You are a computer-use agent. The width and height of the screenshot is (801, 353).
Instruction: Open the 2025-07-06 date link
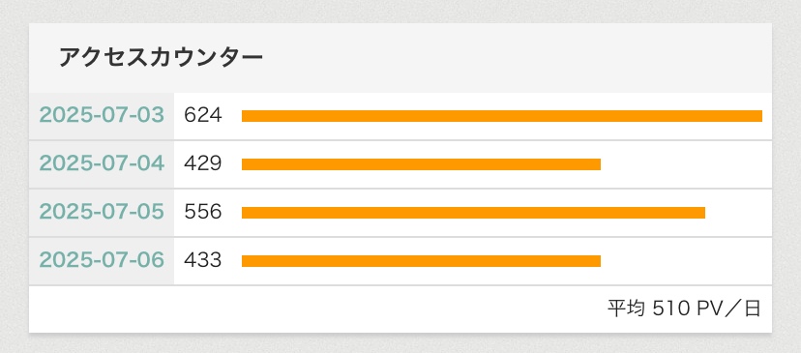[x=102, y=260]
